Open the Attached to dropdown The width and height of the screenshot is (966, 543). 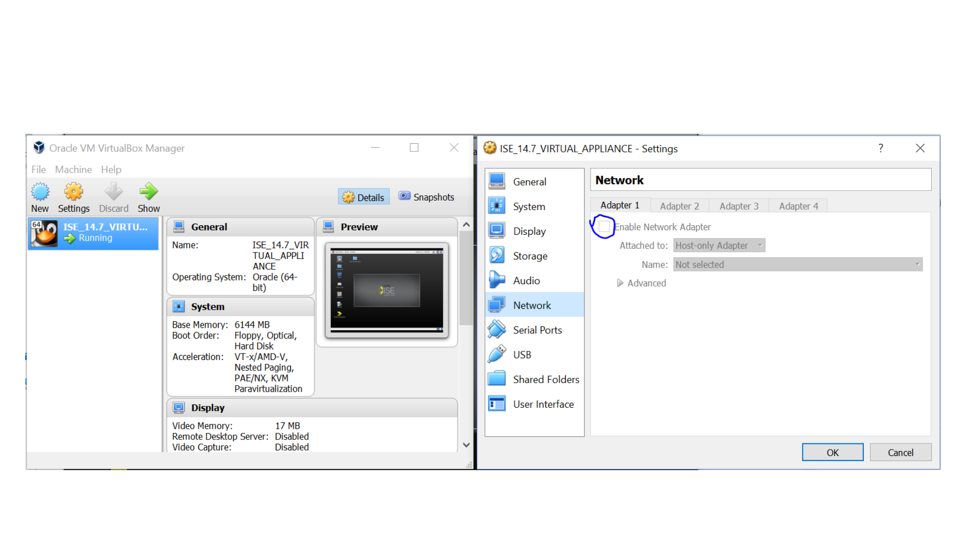719,245
